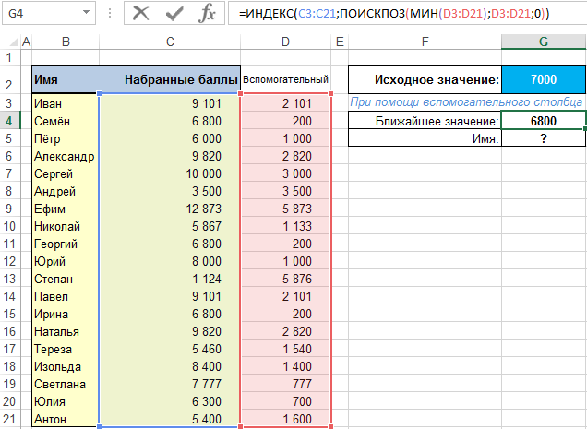Click the score cell 12 873
Viewport: 587px width, 429px height.
[170, 209]
